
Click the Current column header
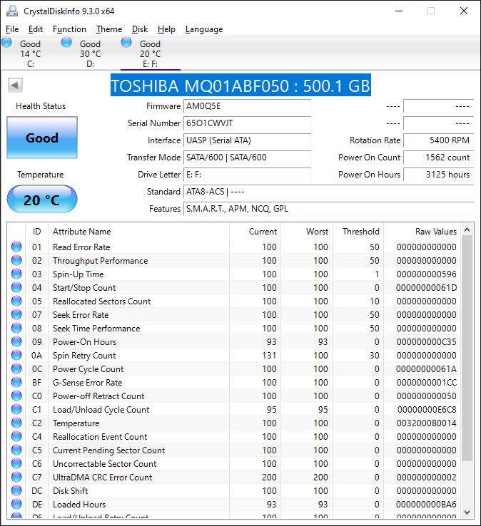(x=255, y=232)
